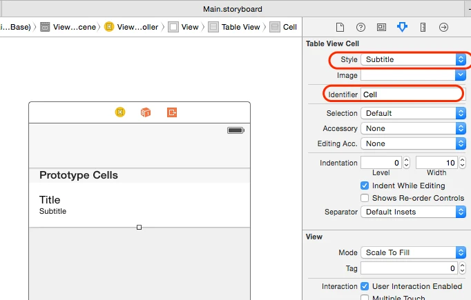Click the Tag stepper control
This screenshot has width=471, height=300.
(462, 268)
